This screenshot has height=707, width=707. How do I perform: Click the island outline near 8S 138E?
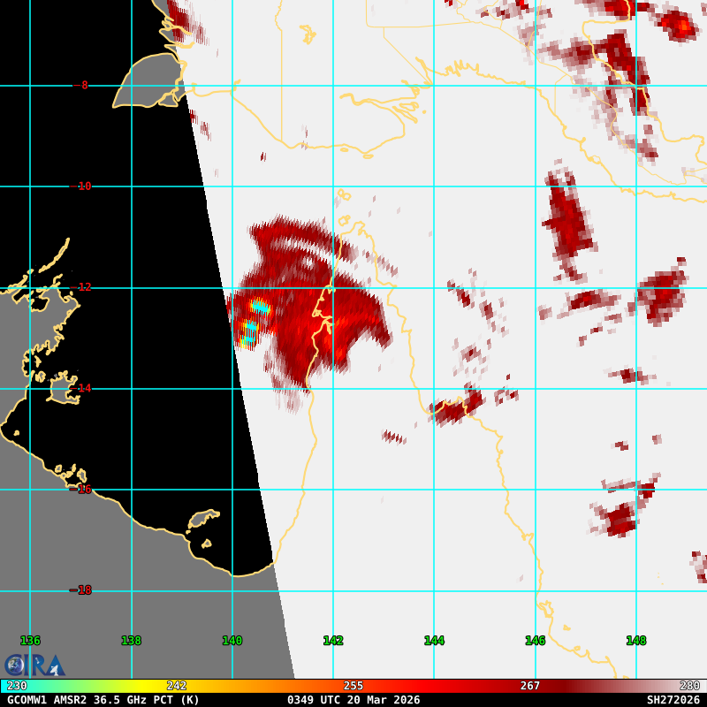click(x=148, y=81)
